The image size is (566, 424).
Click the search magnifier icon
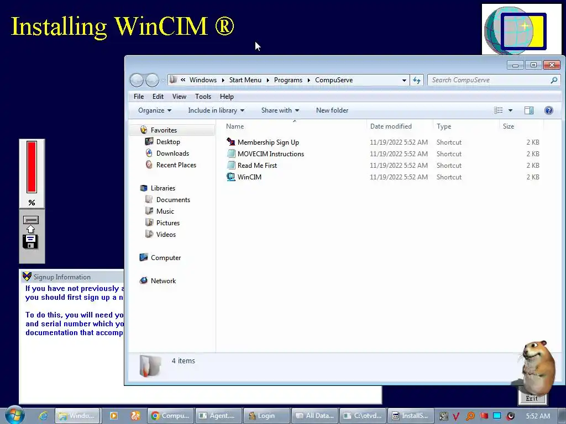(x=554, y=80)
